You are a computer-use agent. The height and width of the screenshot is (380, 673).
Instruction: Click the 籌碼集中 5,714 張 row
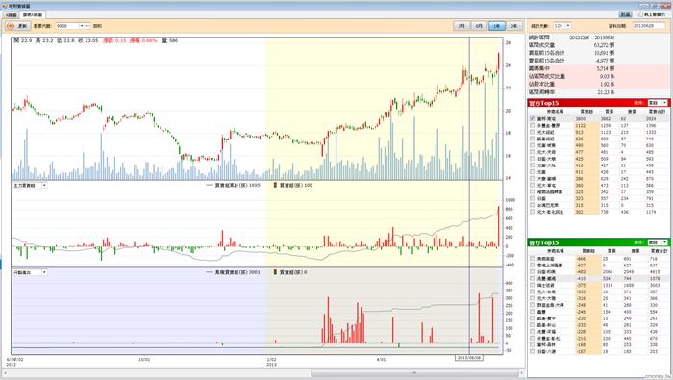598,68
